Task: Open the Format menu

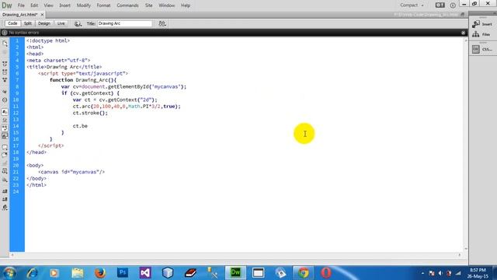Action: pyautogui.click(x=103, y=5)
